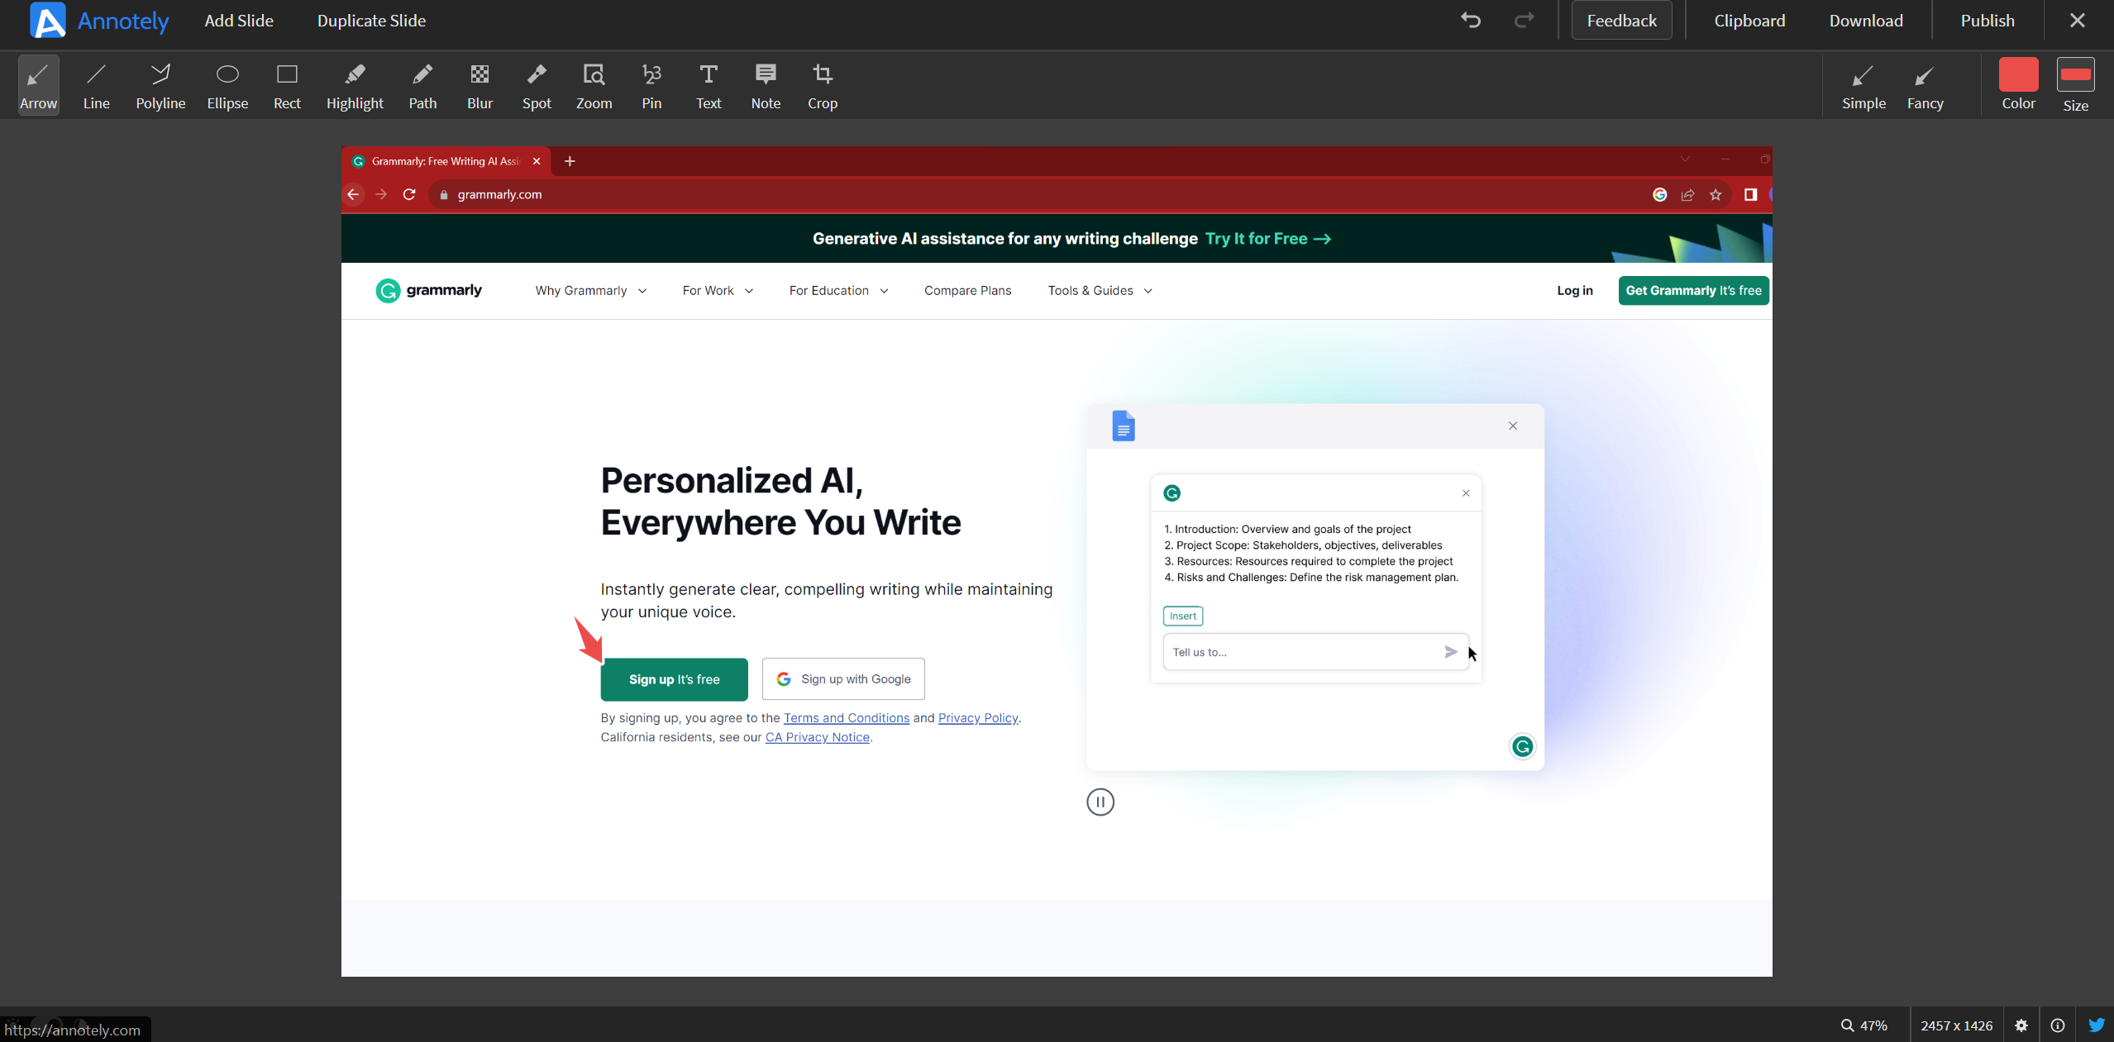Publish the annotated image
The image size is (2114, 1042).
[x=1988, y=21]
